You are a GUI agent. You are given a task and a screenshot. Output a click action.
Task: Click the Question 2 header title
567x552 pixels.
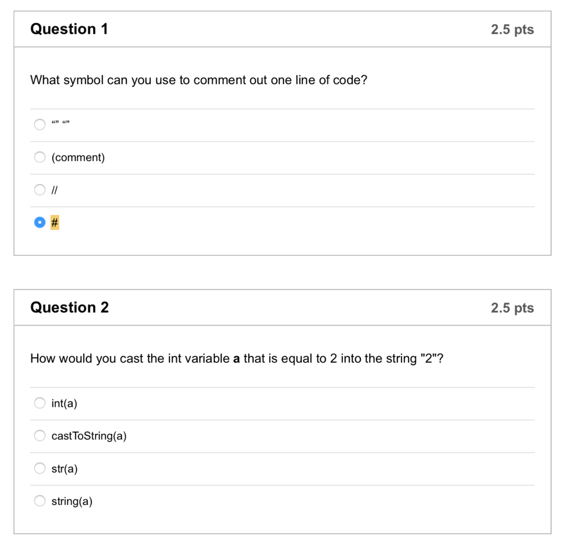point(69,307)
